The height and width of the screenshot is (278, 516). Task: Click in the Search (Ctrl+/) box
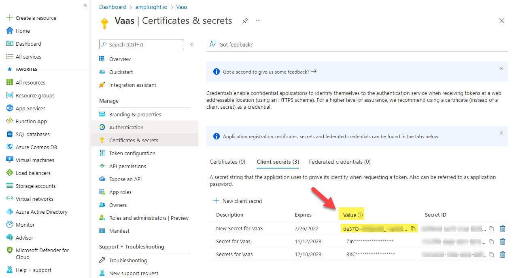(x=142, y=44)
